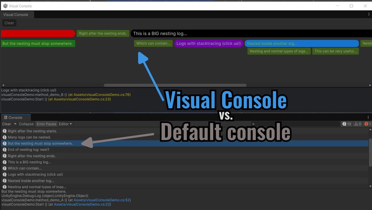Select the 'This can be very useful...' block
This screenshot has width=372, height=210.
coord(336,51)
